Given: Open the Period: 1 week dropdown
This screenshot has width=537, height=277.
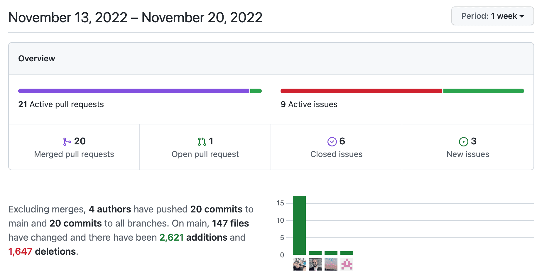Looking at the screenshot, I should (492, 16).
